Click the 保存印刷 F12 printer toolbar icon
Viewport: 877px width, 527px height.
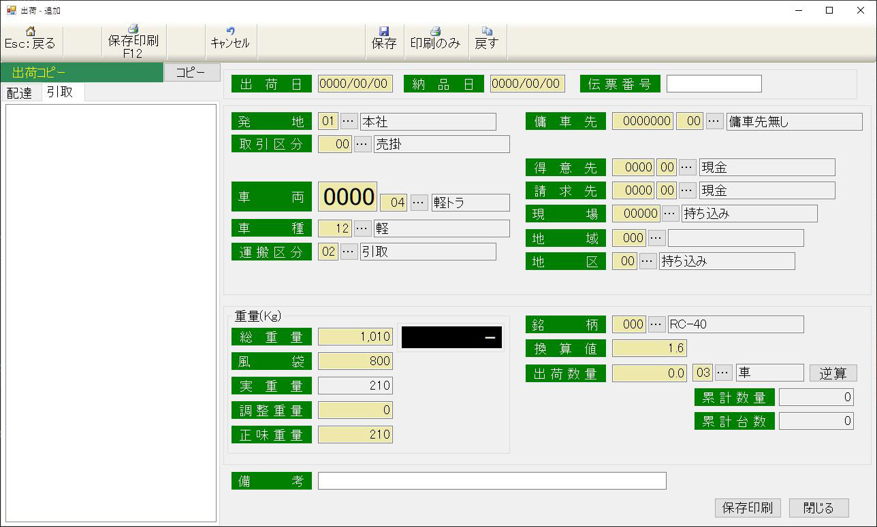[133, 29]
